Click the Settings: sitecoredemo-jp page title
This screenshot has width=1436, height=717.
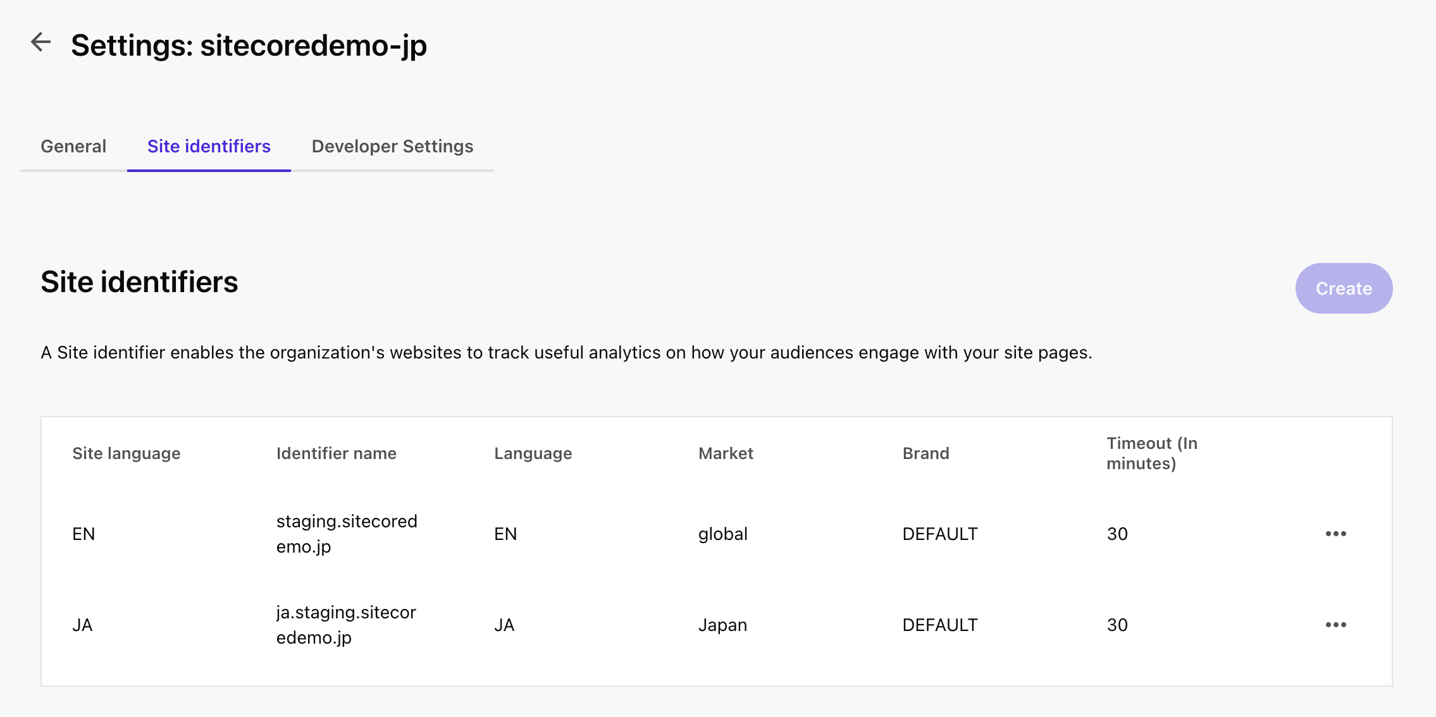coord(249,46)
